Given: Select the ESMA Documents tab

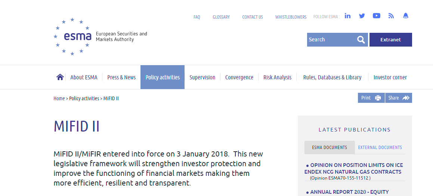Looking at the screenshot, I should 329,148.
